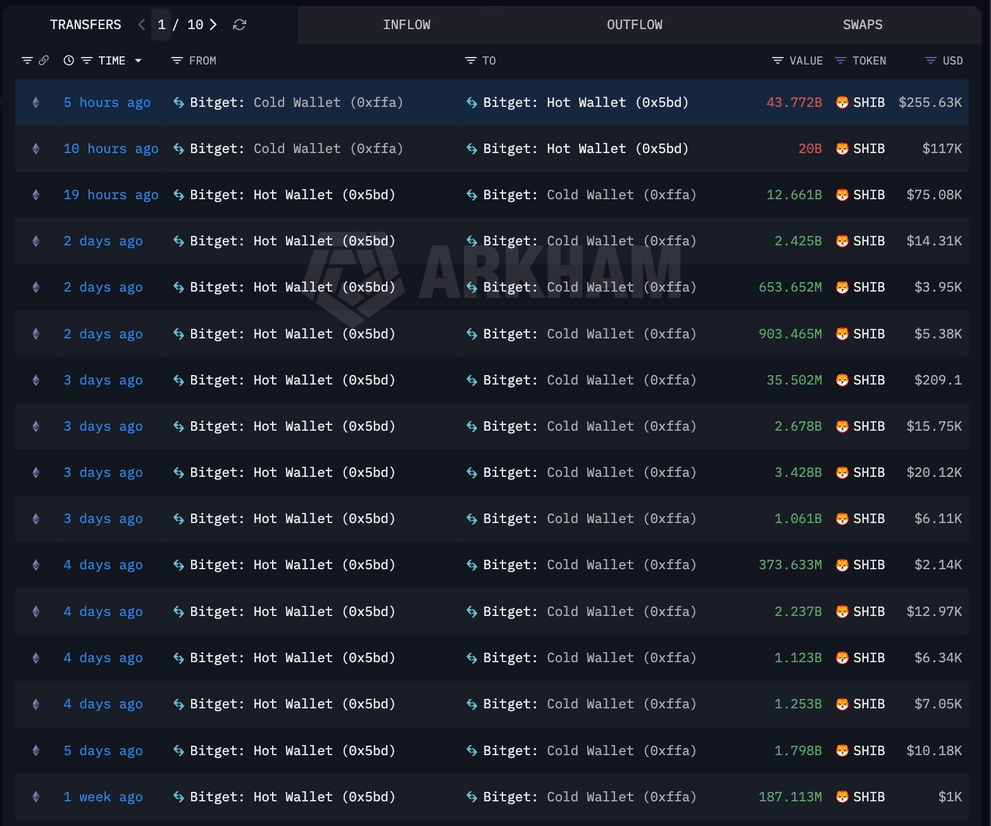Open the leftmost filter icon in header

(x=27, y=61)
